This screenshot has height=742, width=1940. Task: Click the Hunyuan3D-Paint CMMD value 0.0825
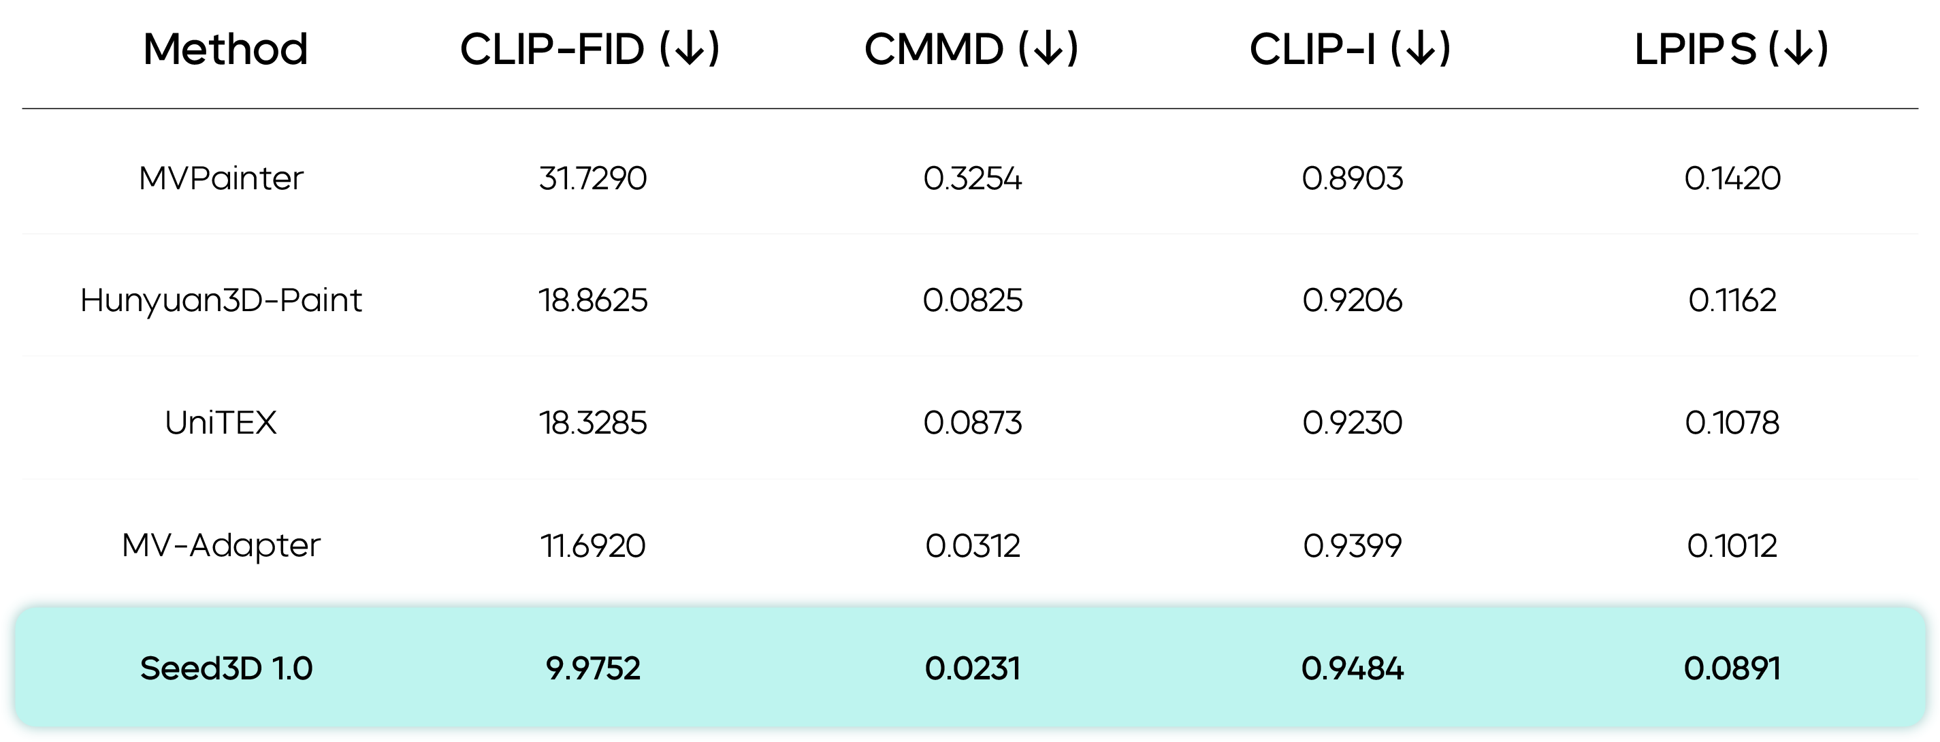(x=972, y=301)
